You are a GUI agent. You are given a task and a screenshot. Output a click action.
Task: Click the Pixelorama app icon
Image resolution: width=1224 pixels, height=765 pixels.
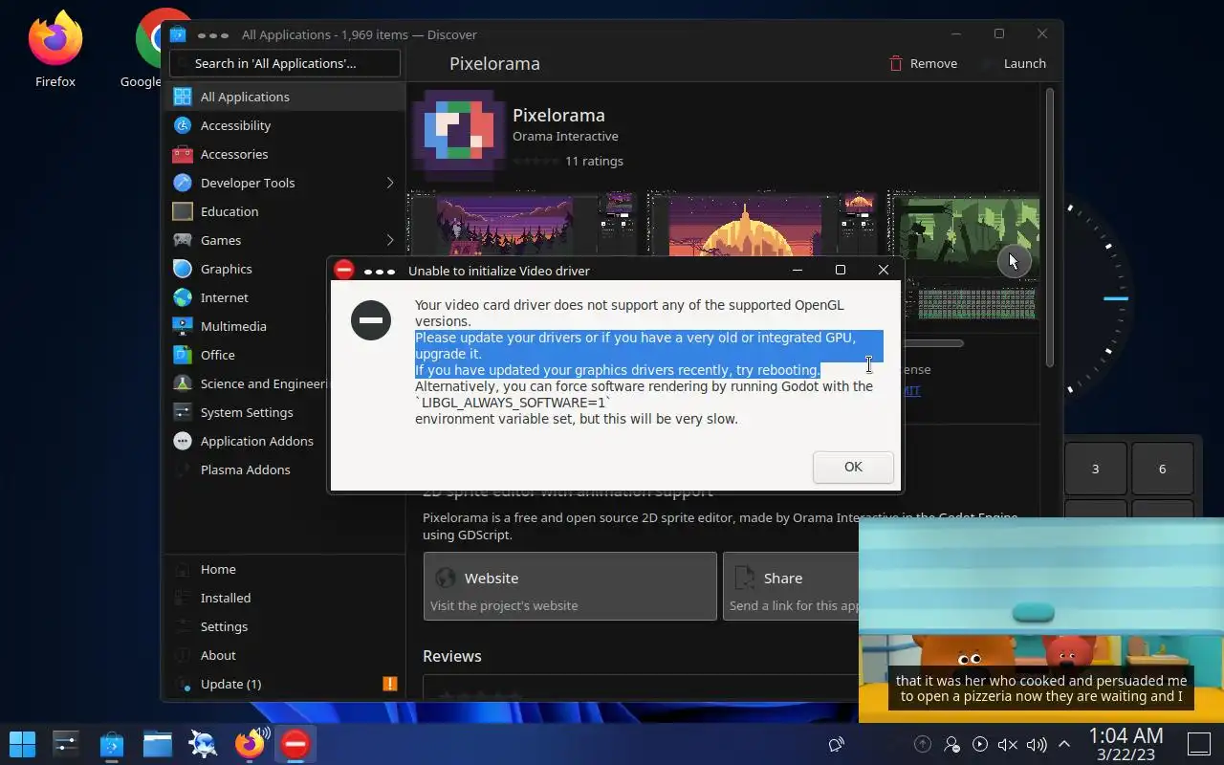(x=458, y=135)
